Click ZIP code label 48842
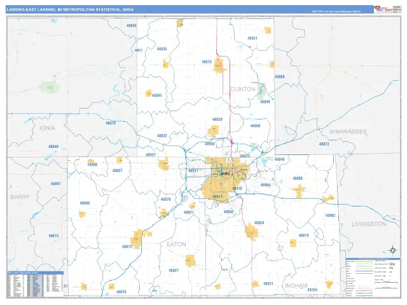Viewport: 407px width, 305px height. pyautogui.click(x=228, y=212)
